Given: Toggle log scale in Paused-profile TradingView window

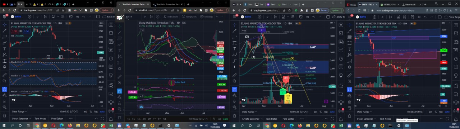Looking at the screenshot, I should [326, 112].
